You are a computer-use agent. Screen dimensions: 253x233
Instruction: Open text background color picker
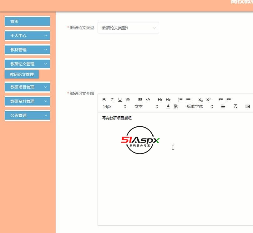176,106
